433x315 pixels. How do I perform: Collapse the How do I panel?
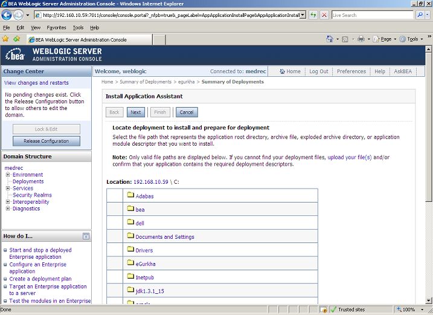(x=86, y=236)
